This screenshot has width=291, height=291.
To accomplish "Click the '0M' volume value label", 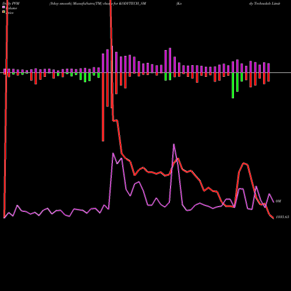I will click(278, 201).
